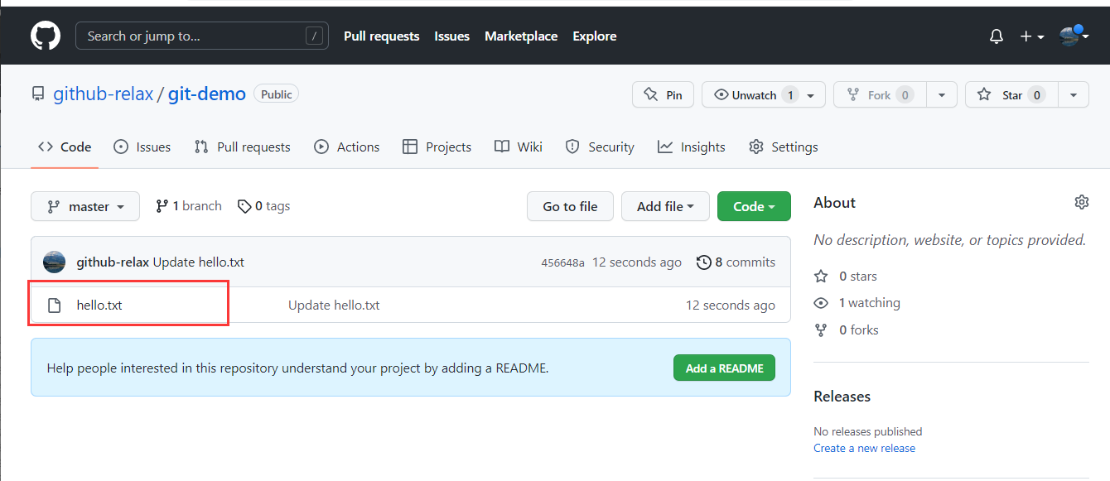Click Create a new release
Screen dimensions: 1110x481
(x=864, y=448)
